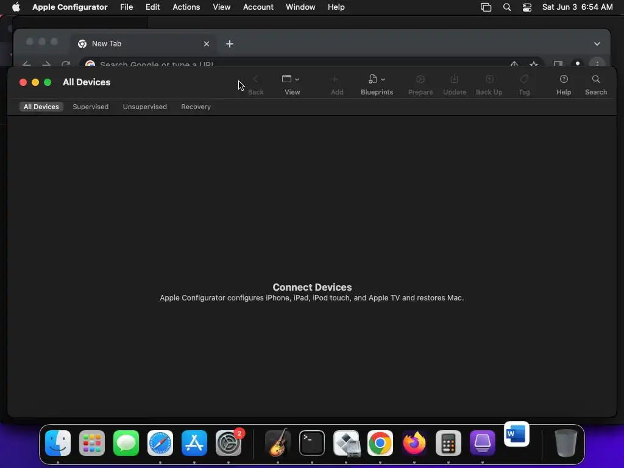Open a new tab in Chrome
This screenshot has width=624, height=468.
pos(230,44)
